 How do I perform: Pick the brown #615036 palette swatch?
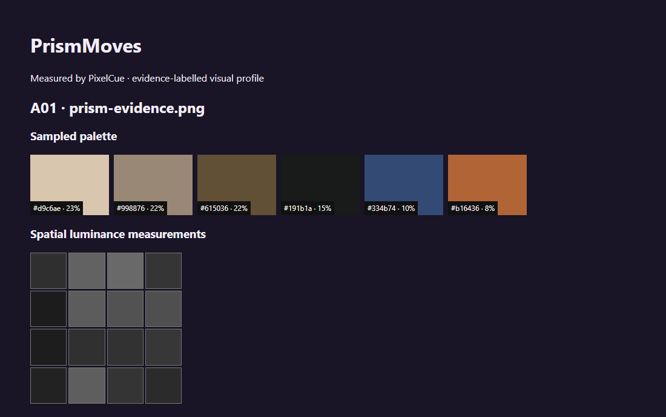[237, 185]
